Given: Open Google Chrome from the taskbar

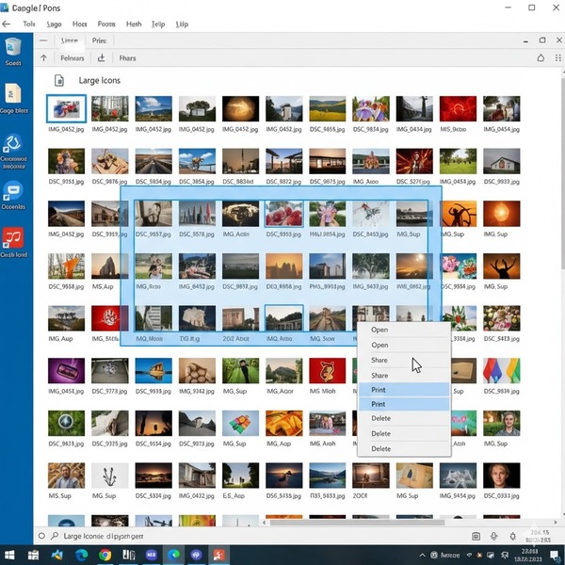Looking at the screenshot, I should click(105, 555).
